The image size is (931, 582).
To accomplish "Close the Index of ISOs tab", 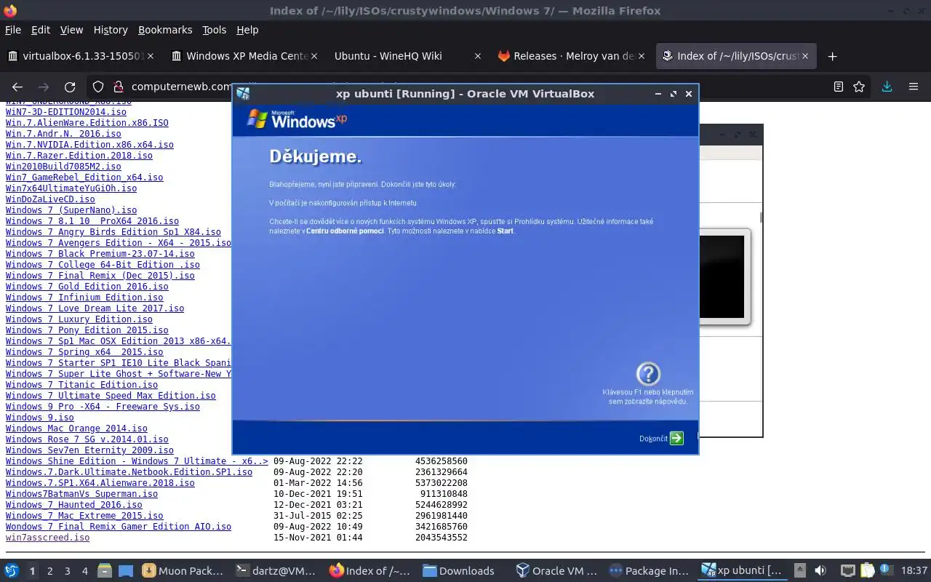I will pos(804,56).
